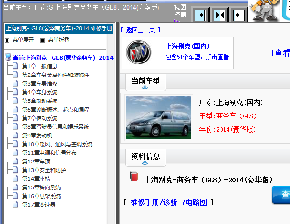Open chapter 第12章车顶

point(36,162)
